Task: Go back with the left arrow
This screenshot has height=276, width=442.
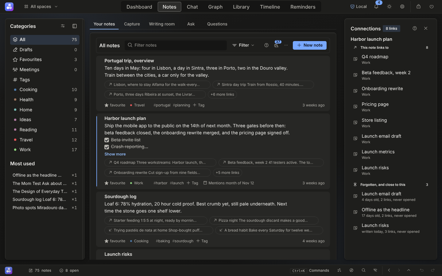Action: 389,270
